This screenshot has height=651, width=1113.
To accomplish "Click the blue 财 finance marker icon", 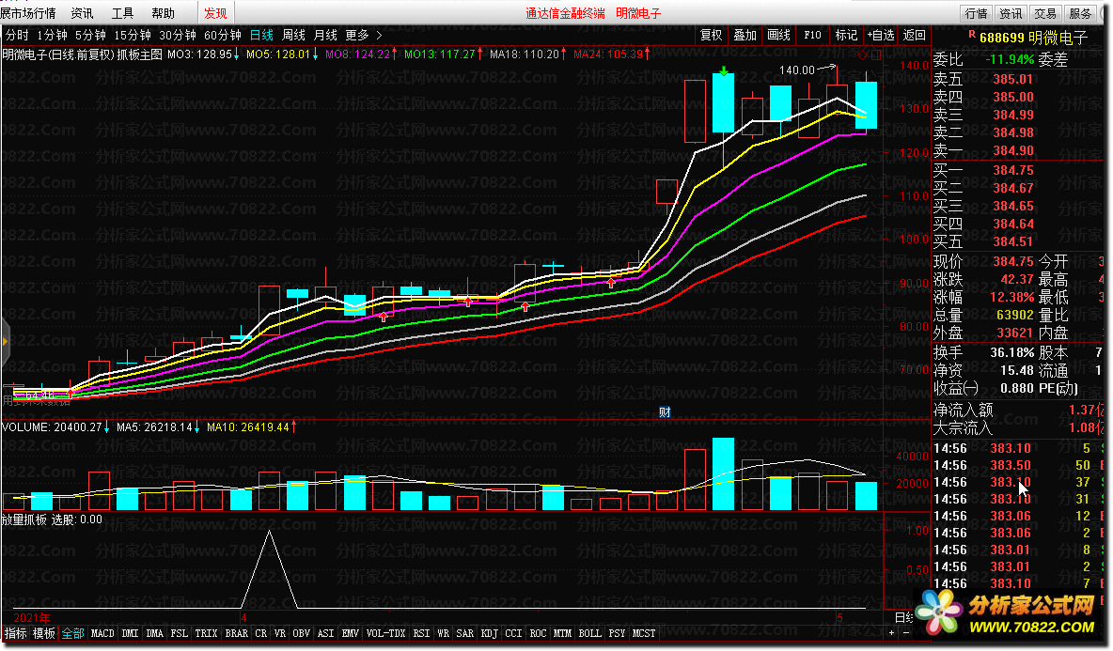I will tap(665, 412).
